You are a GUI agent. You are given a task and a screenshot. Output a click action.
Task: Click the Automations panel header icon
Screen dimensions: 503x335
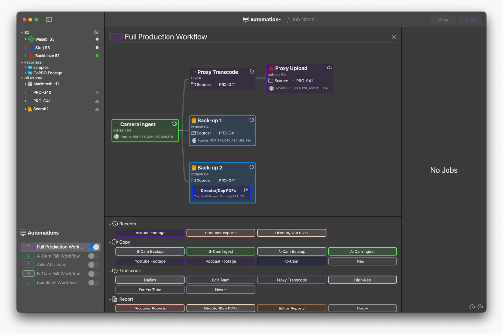click(x=23, y=233)
